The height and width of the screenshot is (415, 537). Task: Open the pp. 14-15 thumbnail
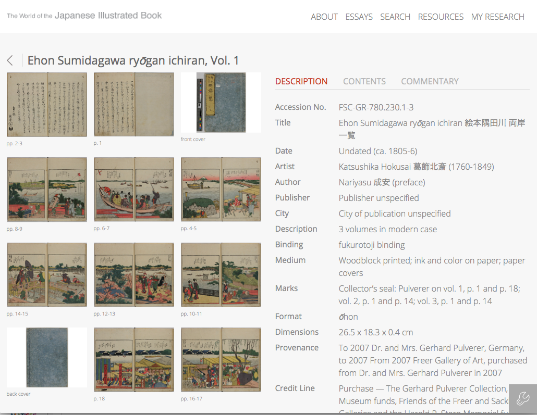pyautogui.click(x=47, y=275)
